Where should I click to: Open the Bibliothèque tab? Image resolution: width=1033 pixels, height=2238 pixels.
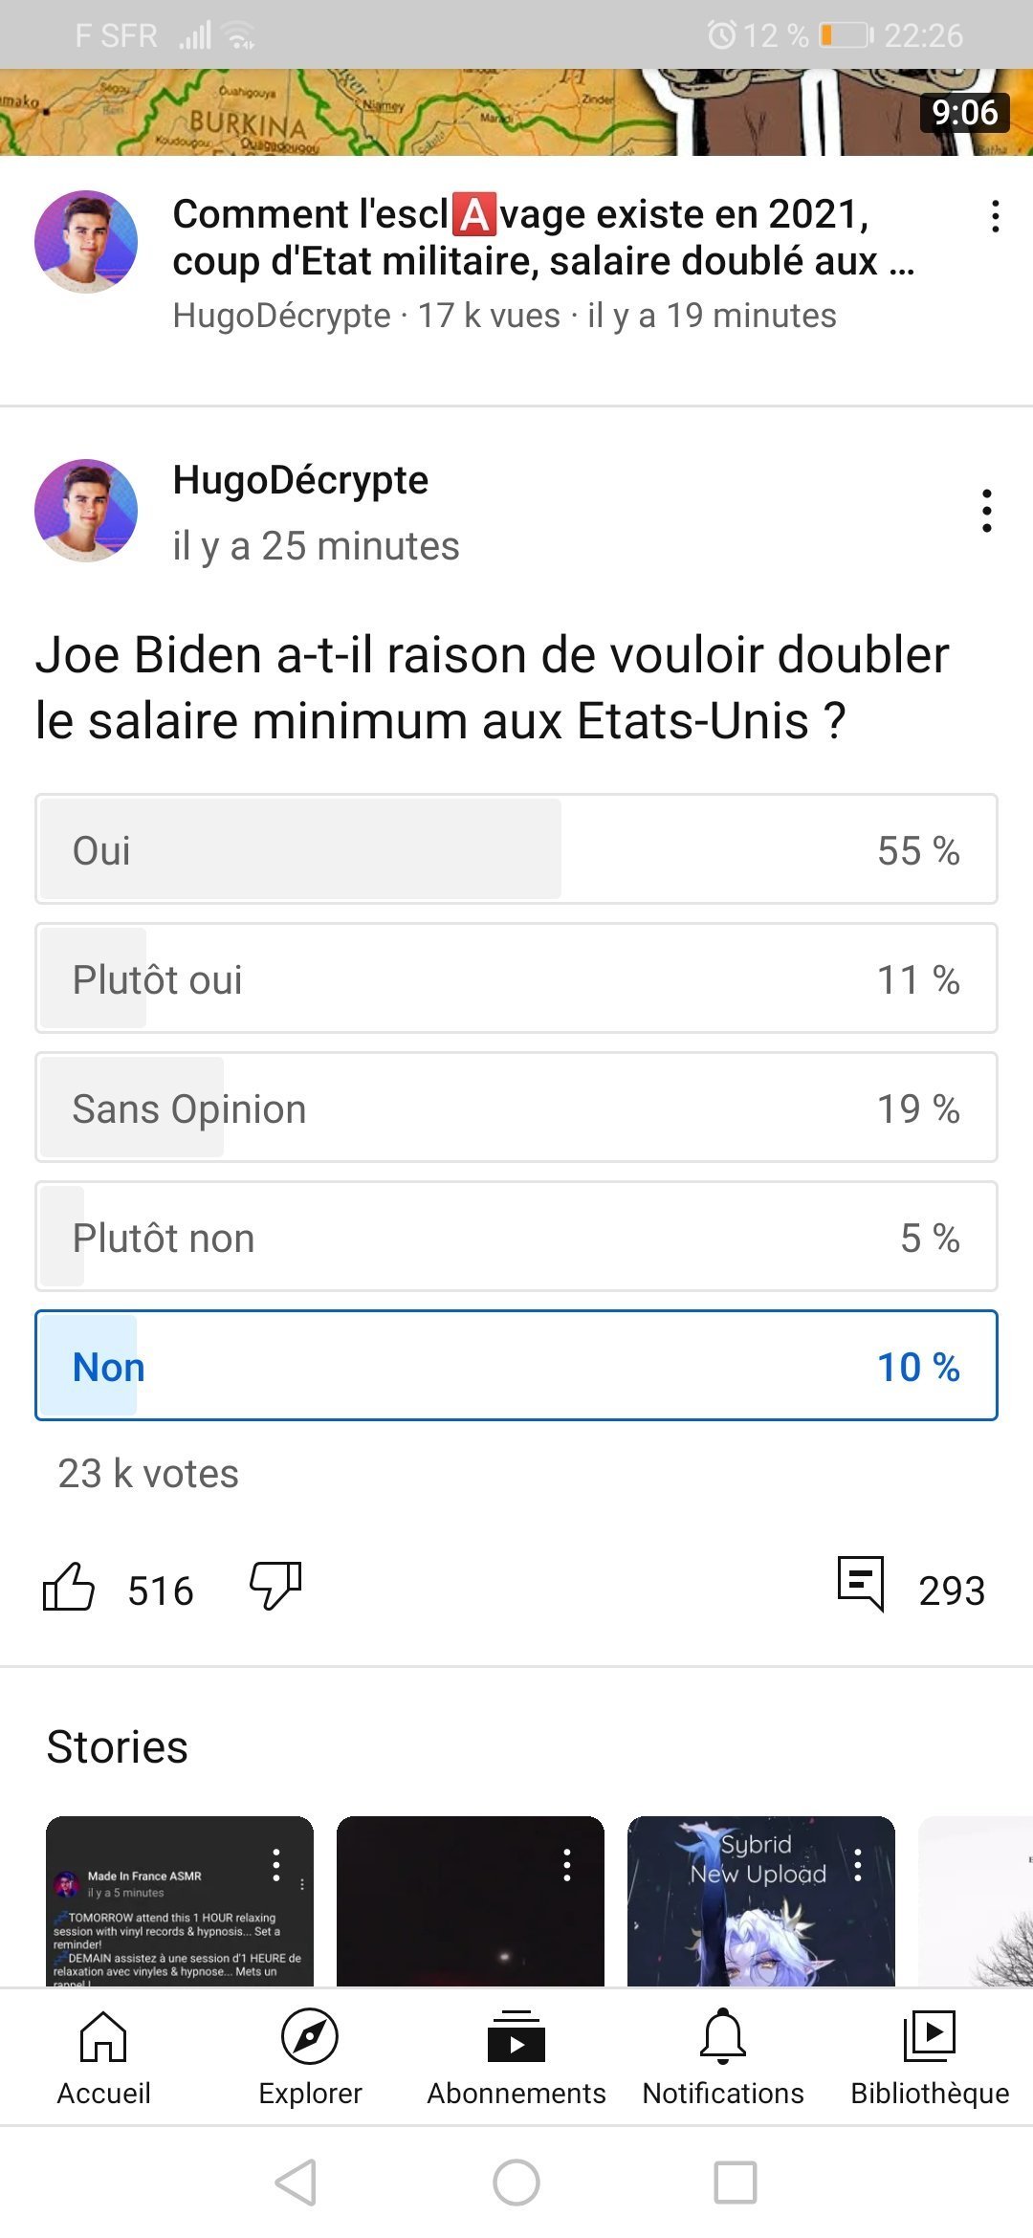pyautogui.click(x=930, y=2058)
